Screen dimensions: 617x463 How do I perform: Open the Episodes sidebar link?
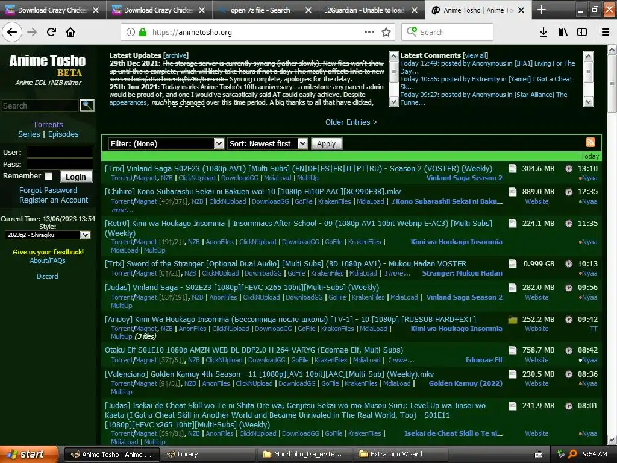[63, 134]
